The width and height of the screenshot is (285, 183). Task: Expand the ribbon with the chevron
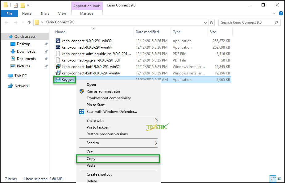point(274,13)
